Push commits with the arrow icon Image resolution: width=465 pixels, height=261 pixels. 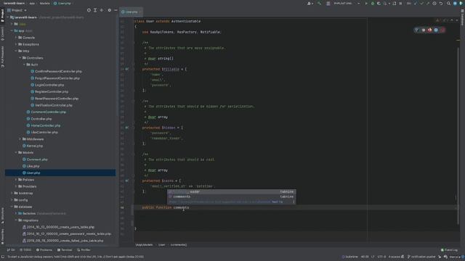pyautogui.click(x=428, y=3)
